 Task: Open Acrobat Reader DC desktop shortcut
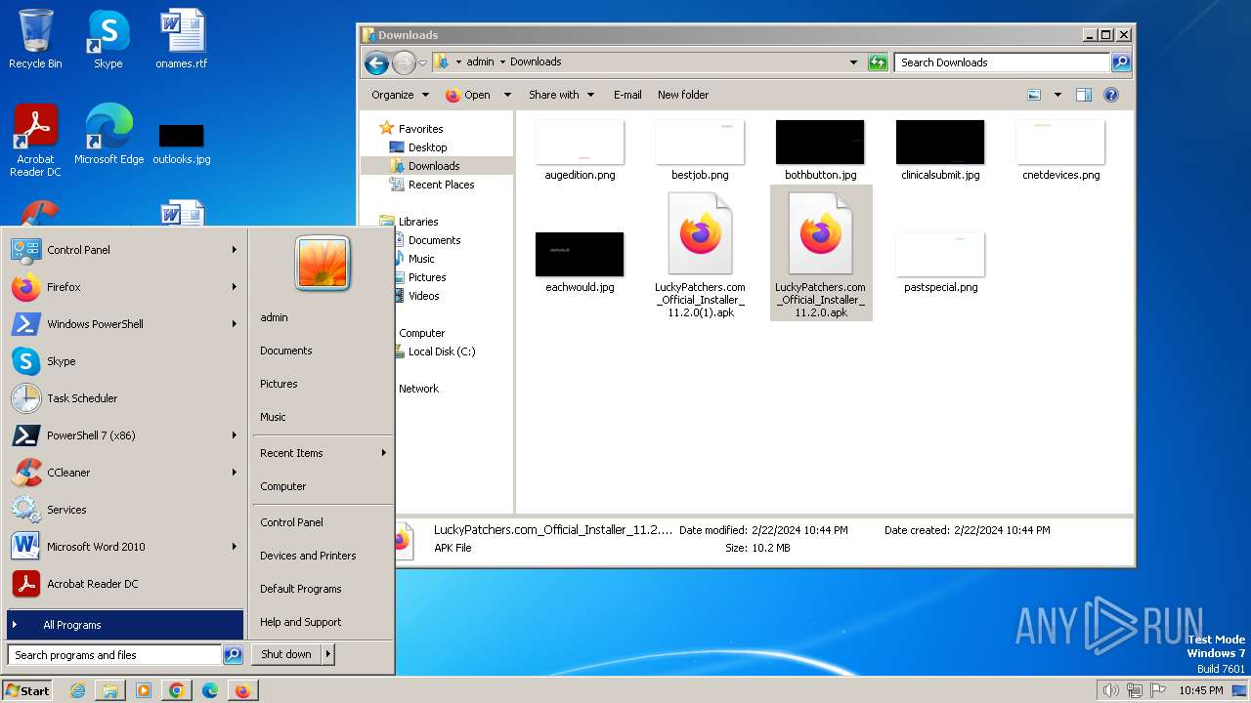pyautogui.click(x=35, y=141)
